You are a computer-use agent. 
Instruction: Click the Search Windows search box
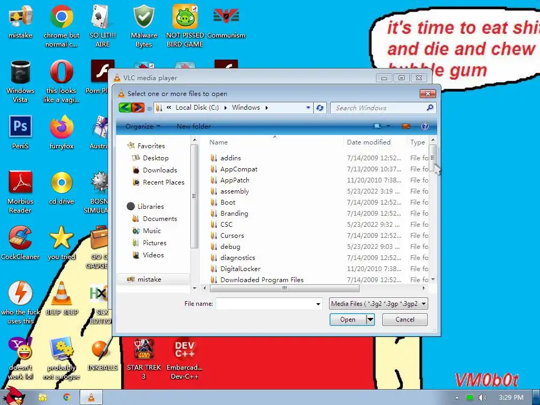pyautogui.click(x=383, y=108)
